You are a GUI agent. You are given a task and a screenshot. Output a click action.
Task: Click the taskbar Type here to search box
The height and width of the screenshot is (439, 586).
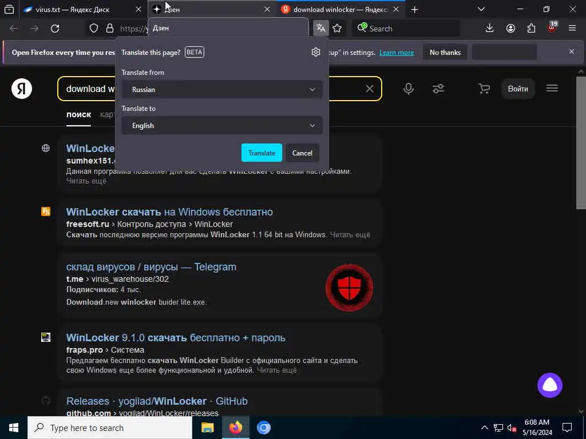click(110, 428)
